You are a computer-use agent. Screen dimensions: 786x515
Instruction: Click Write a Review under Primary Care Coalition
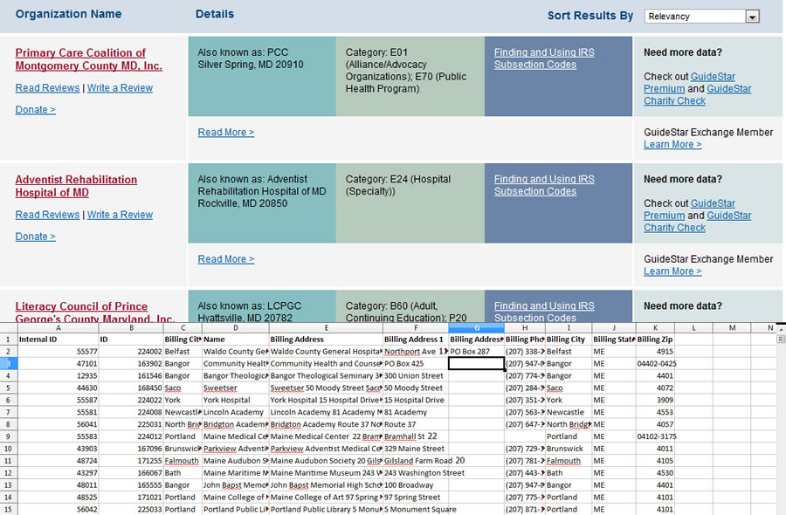[x=120, y=87]
